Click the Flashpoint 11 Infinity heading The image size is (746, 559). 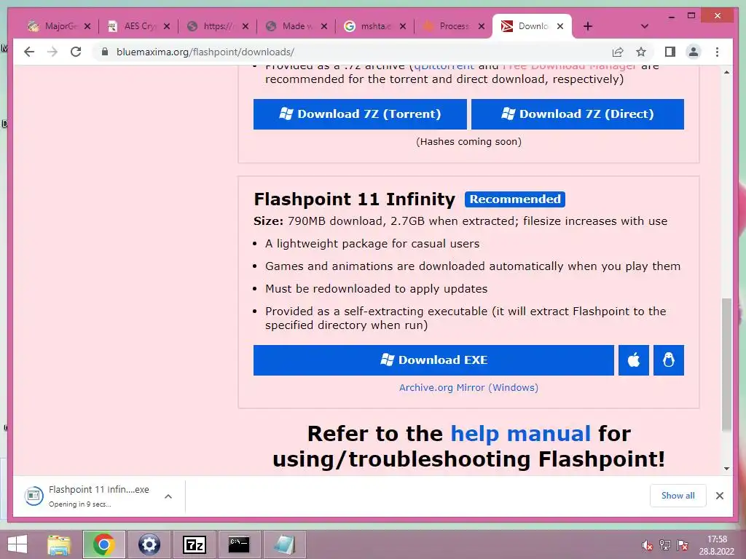[x=355, y=199]
